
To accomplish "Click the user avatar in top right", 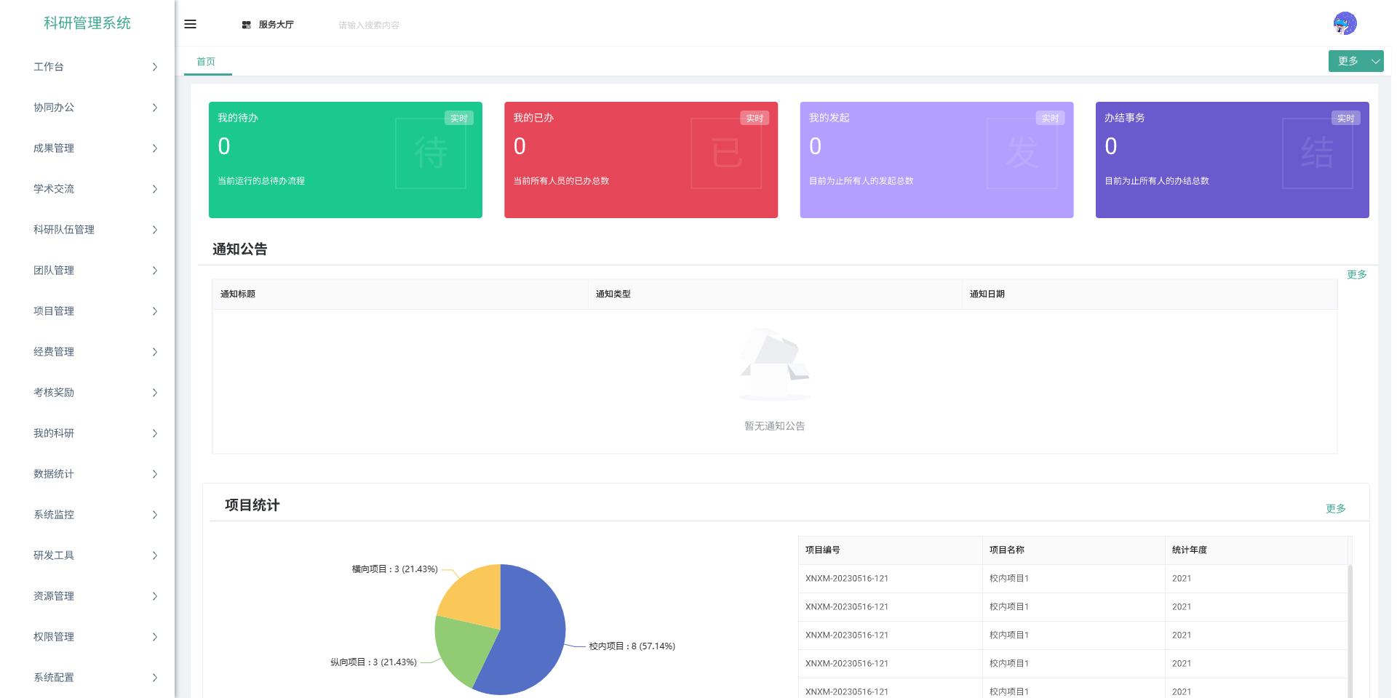I will click(1345, 23).
